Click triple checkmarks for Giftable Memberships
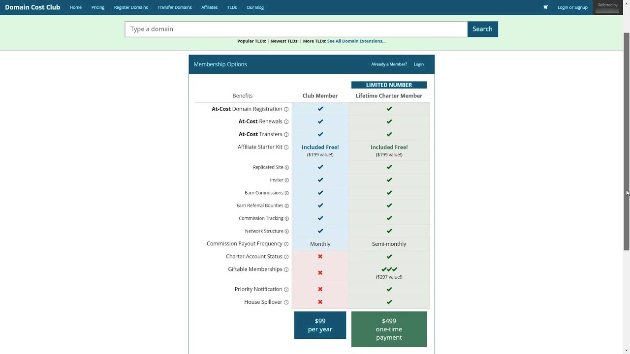This screenshot has height=354, width=630. coord(389,269)
